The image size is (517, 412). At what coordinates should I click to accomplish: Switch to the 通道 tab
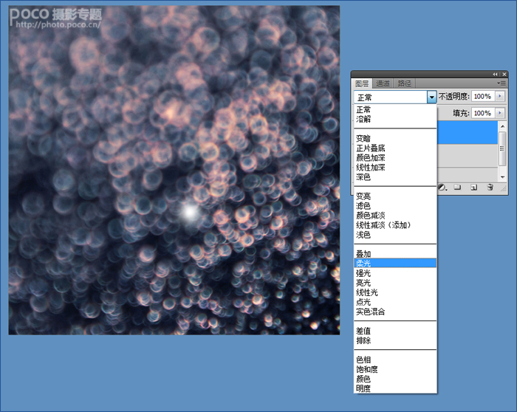click(x=383, y=83)
